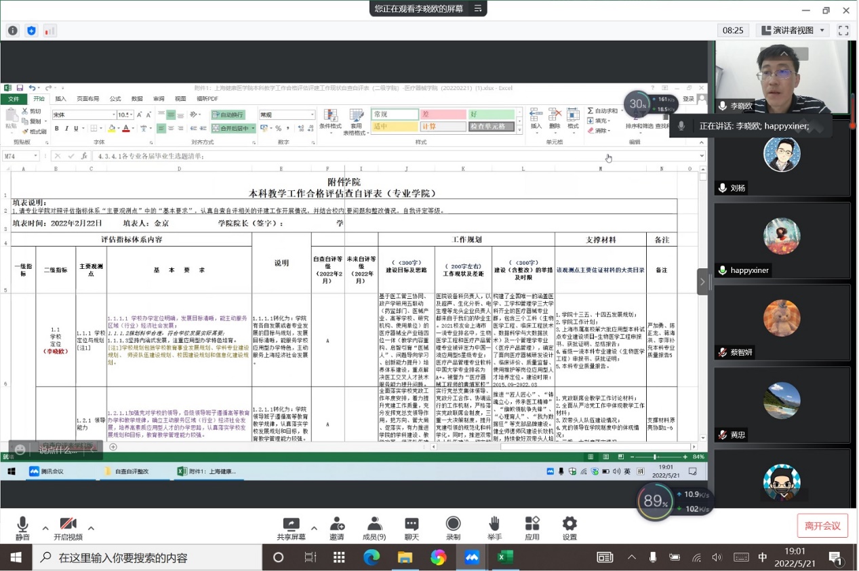
Task: Toggle the 静音 microphone mute
Action: coord(22,528)
